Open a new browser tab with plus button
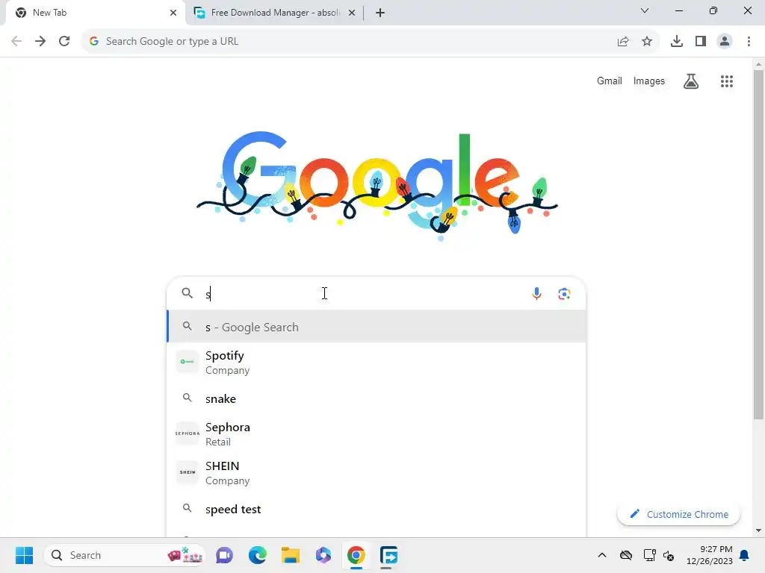This screenshot has width=765, height=573. click(380, 13)
